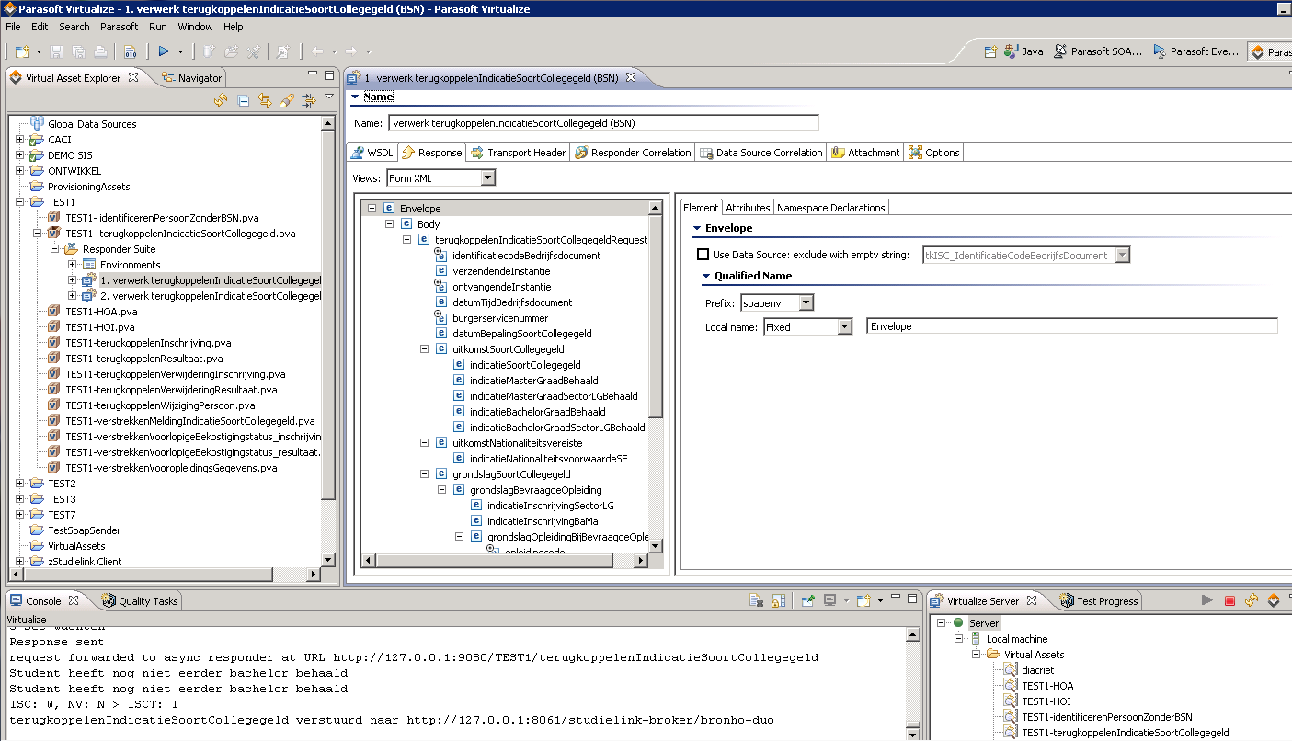Viewport: 1292px width, 741px height.
Task: Toggle Scroll Lock in the Console
Action: [778, 601]
